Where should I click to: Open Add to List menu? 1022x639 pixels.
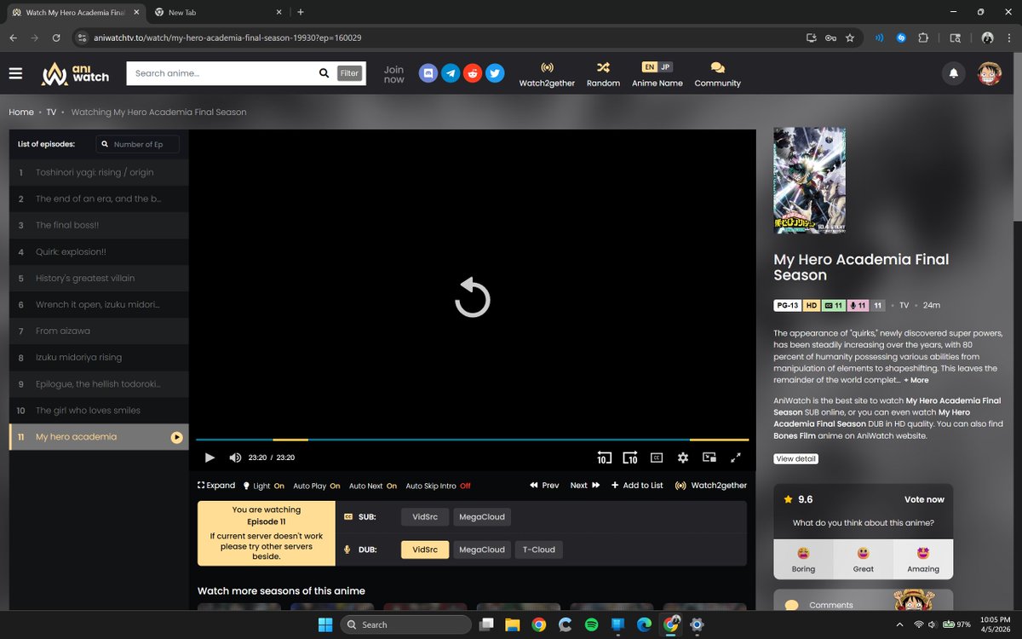[x=637, y=486]
